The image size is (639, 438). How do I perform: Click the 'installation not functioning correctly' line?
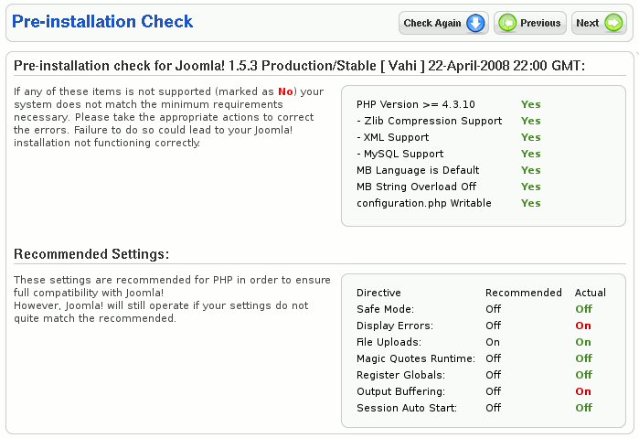107,143
